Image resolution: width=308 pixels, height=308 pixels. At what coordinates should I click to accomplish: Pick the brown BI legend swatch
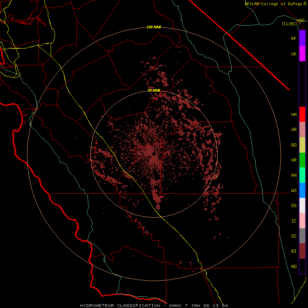302,251
